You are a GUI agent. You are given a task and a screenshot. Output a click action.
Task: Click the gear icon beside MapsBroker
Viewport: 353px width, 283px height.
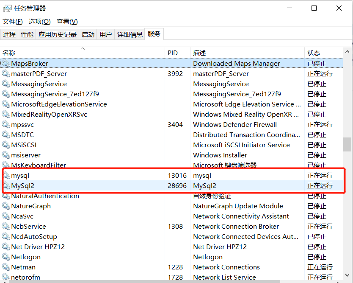tap(6, 63)
